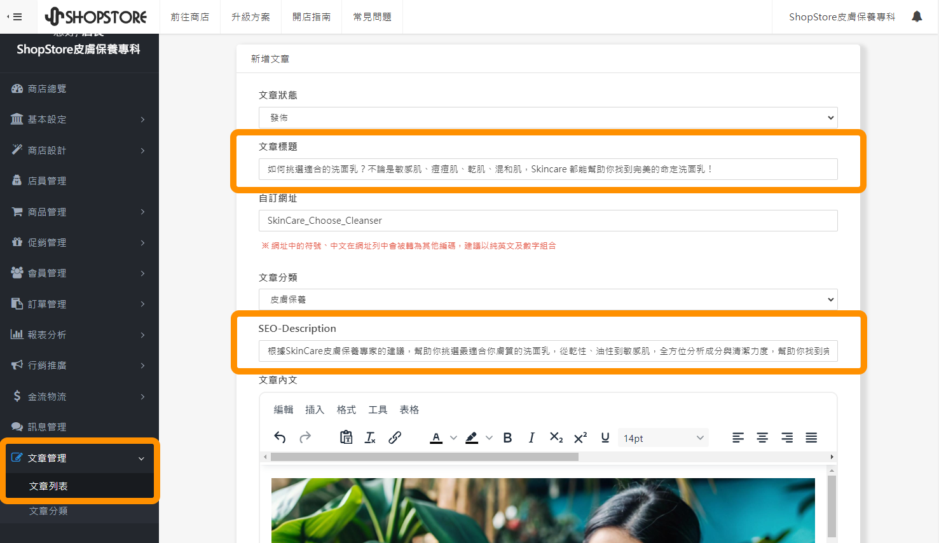The height and width of the screenshot is (543, 939).
Task: Open the 編輯 editor menu
Action: pos(284,409)
